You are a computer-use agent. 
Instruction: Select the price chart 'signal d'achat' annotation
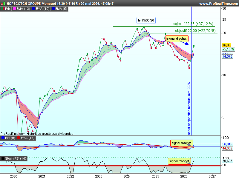tap(177, 39)
